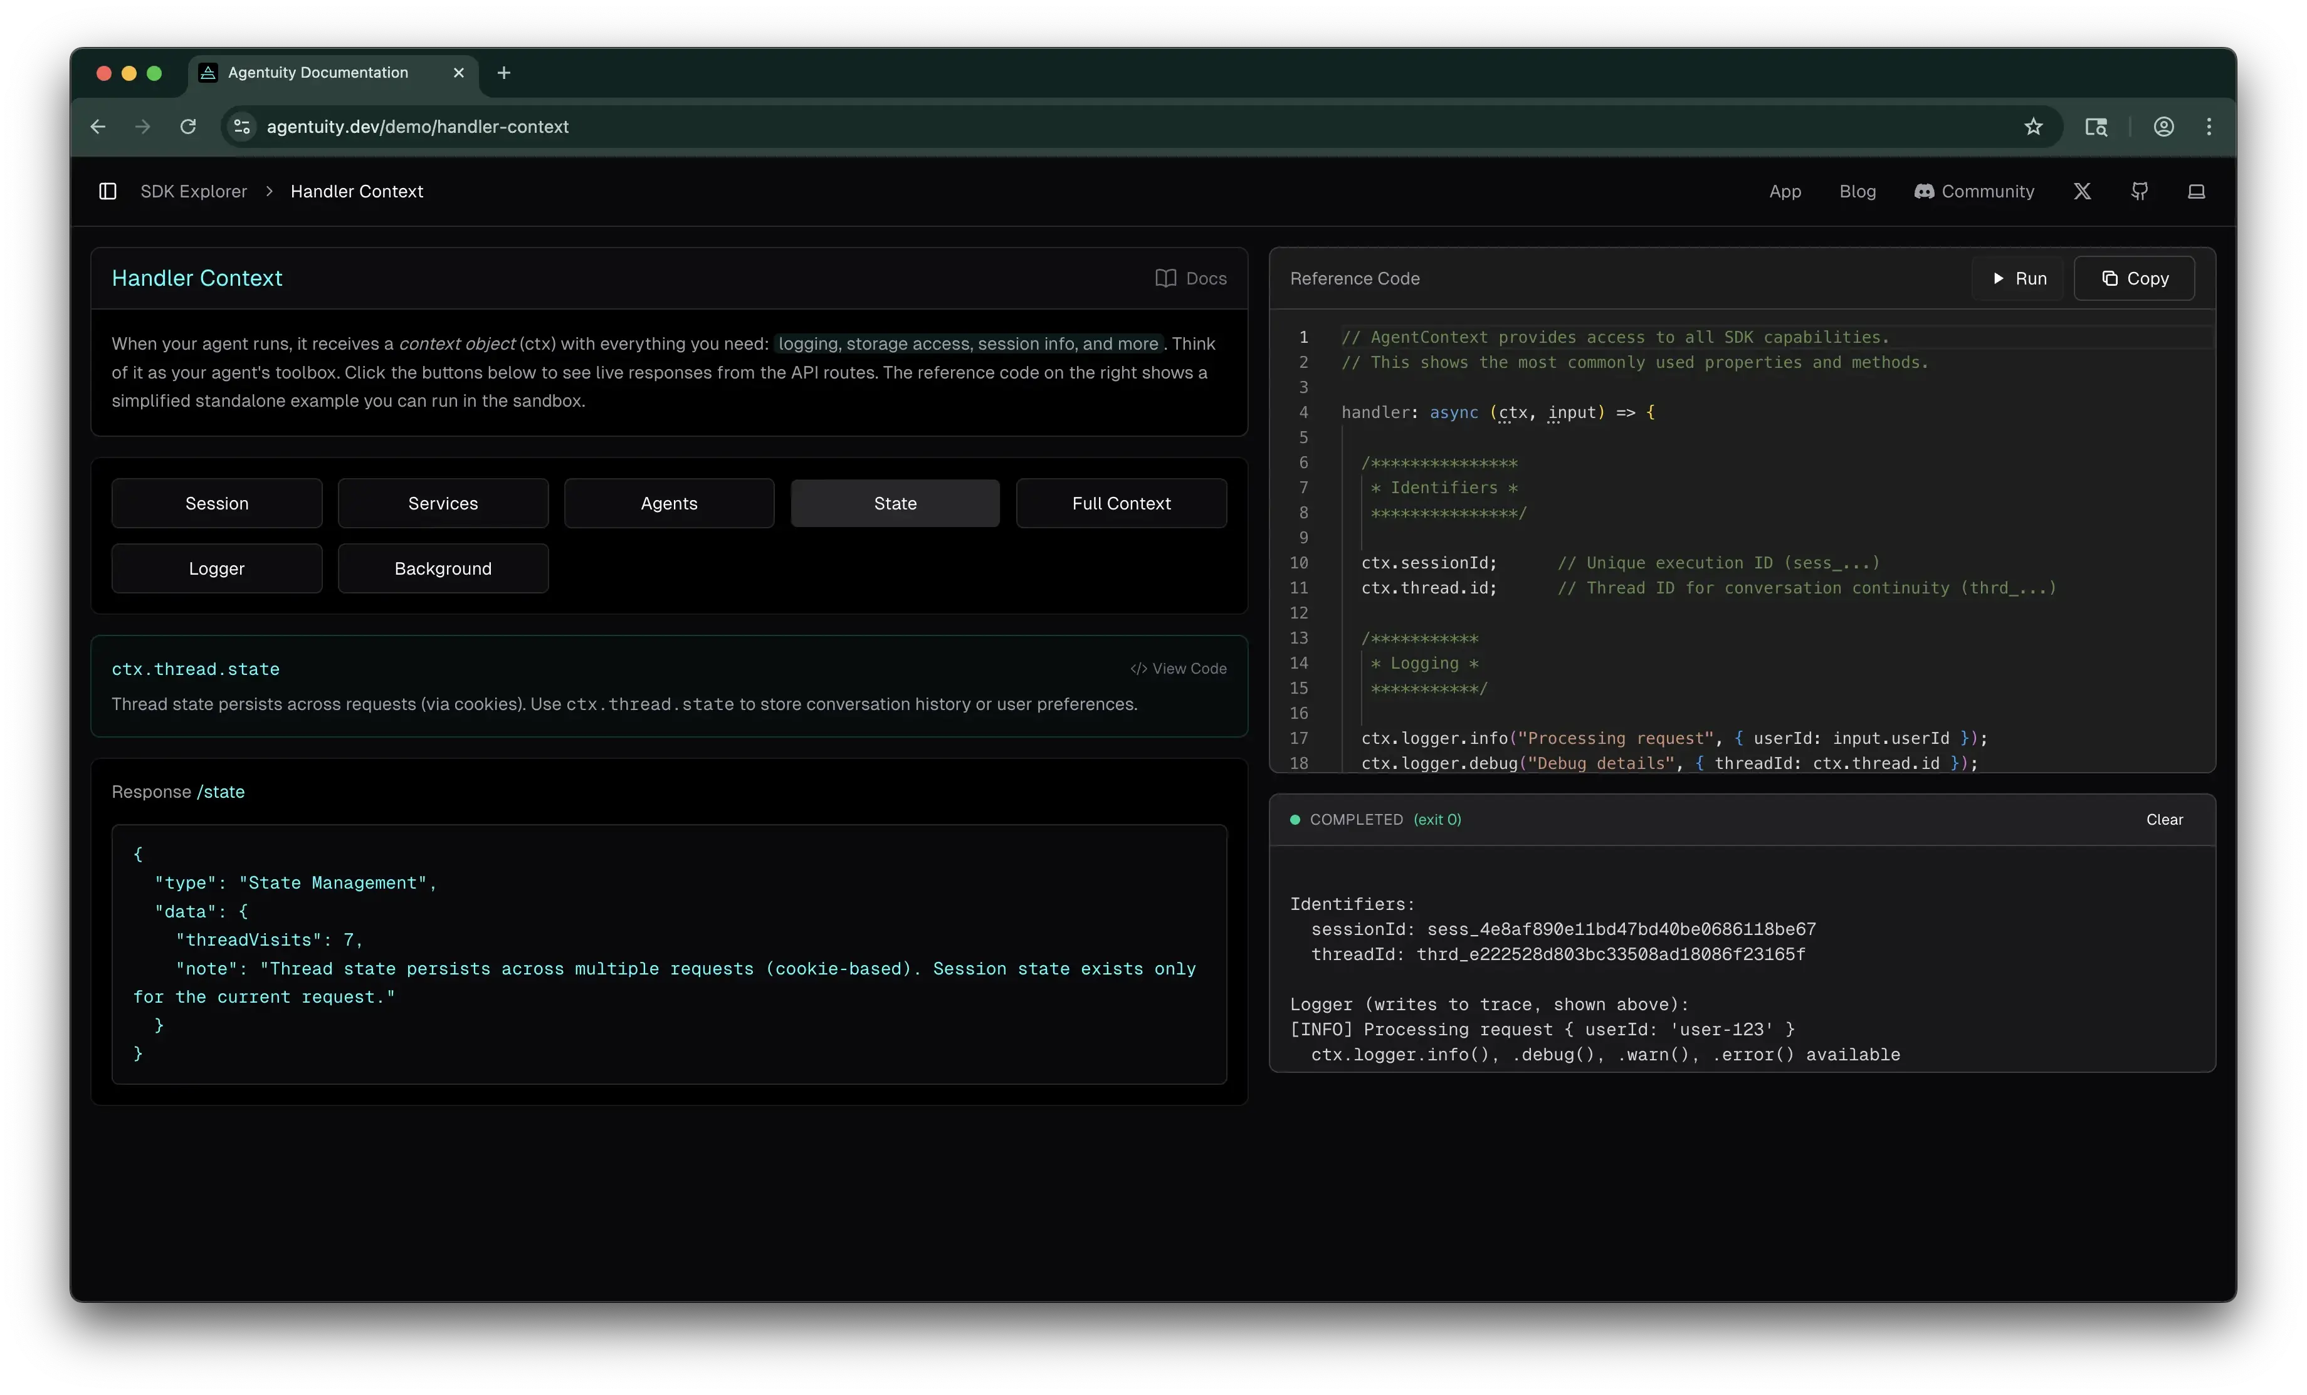Click View Code for ctx.thread.state
The width and height of the screenshot is (2307, 1395).
(x=1178, y=669)
